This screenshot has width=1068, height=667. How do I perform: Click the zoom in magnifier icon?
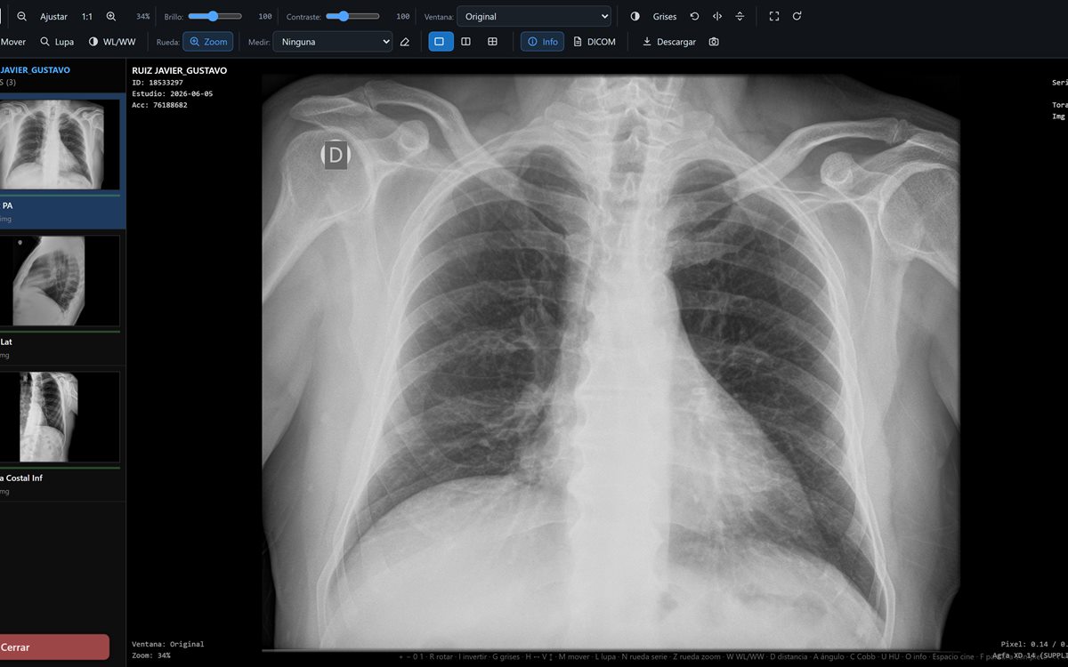click(111, 16)
